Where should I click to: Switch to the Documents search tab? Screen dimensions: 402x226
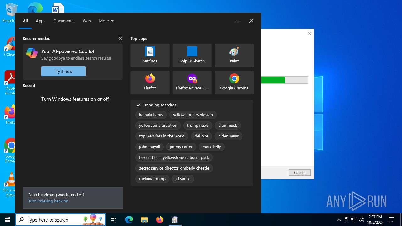pos(64,21)
